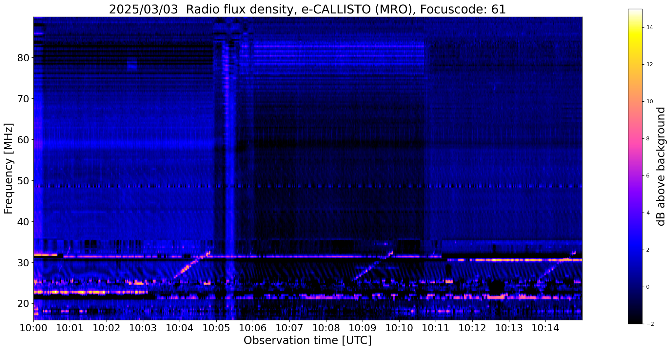This screenshot has width=671, height=350.
Task: Click the 'dB above background' colorbar label
Action: 661,166
